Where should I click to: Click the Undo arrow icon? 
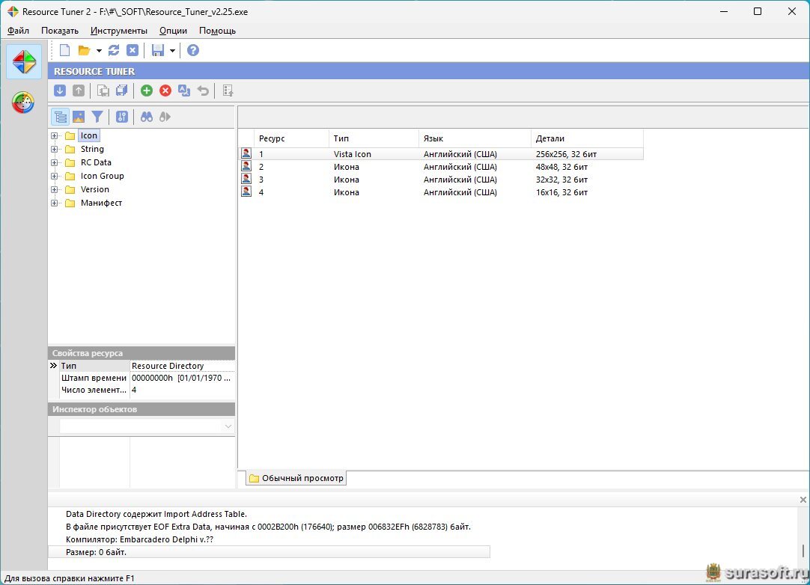point(203,91)
